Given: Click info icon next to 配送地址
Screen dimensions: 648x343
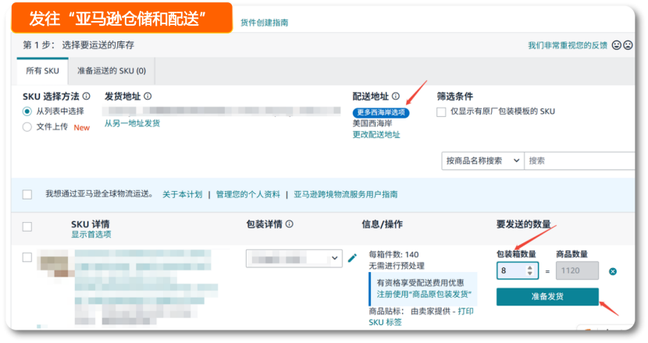Looking at the screenshot, I should (396, 96).
